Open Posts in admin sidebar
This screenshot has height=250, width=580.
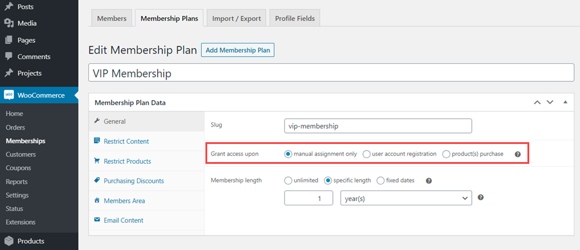[39, 7]
